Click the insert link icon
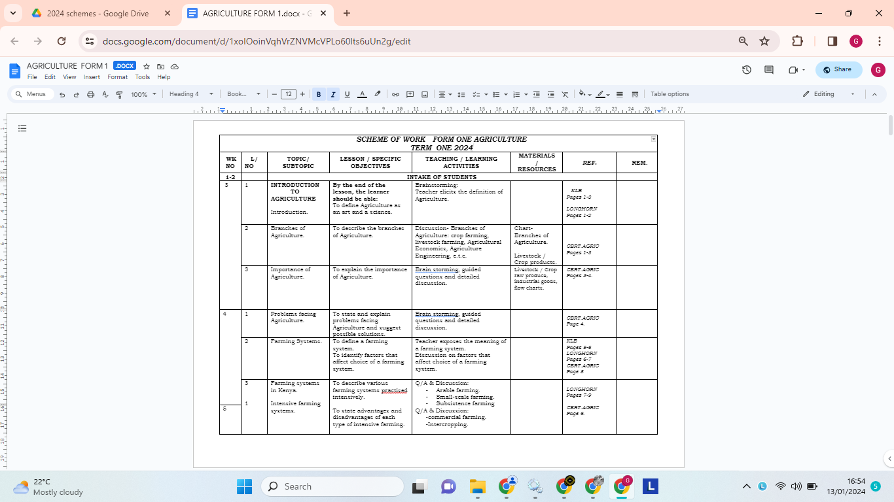The width and height of the screenshot is (894, 502). pyautogui.click(x=395, y=94)
